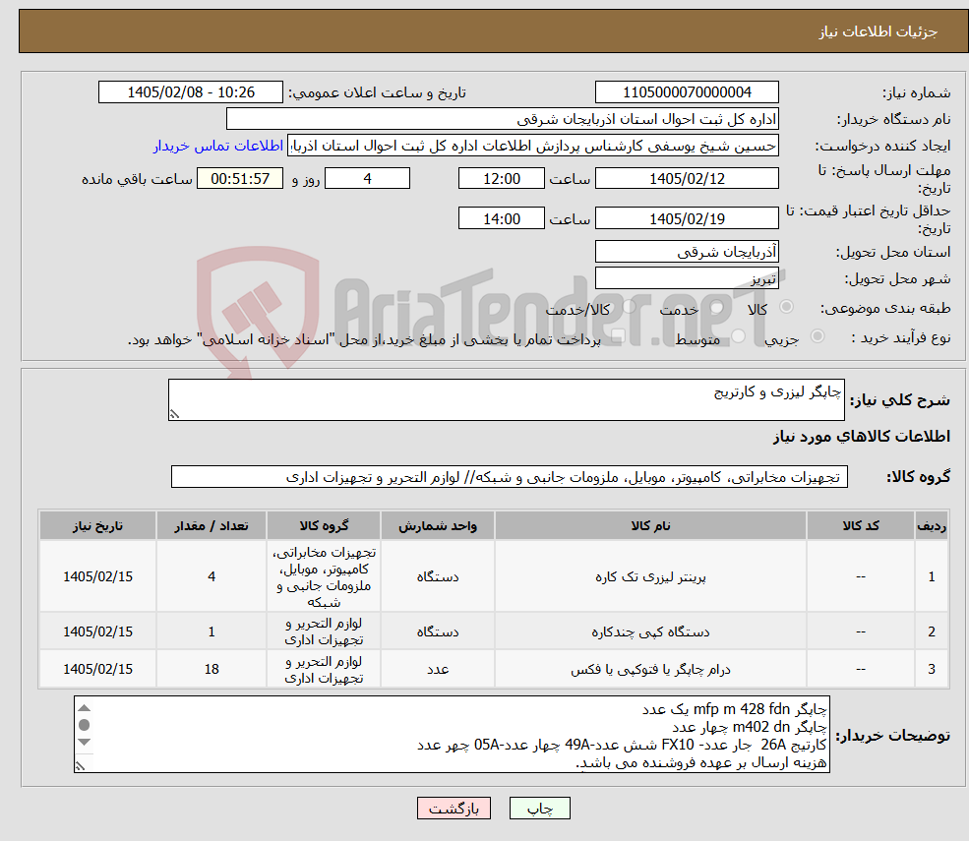The width and height of the screenshot is (969, 841).
Task: Click the ردیف column header
Action: click(932, 526)
